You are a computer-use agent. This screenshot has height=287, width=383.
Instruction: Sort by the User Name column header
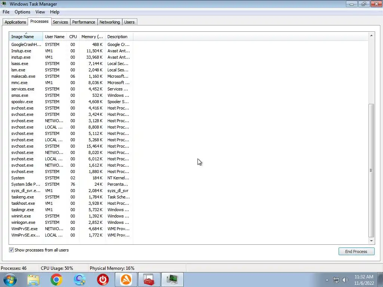point(55,37)
